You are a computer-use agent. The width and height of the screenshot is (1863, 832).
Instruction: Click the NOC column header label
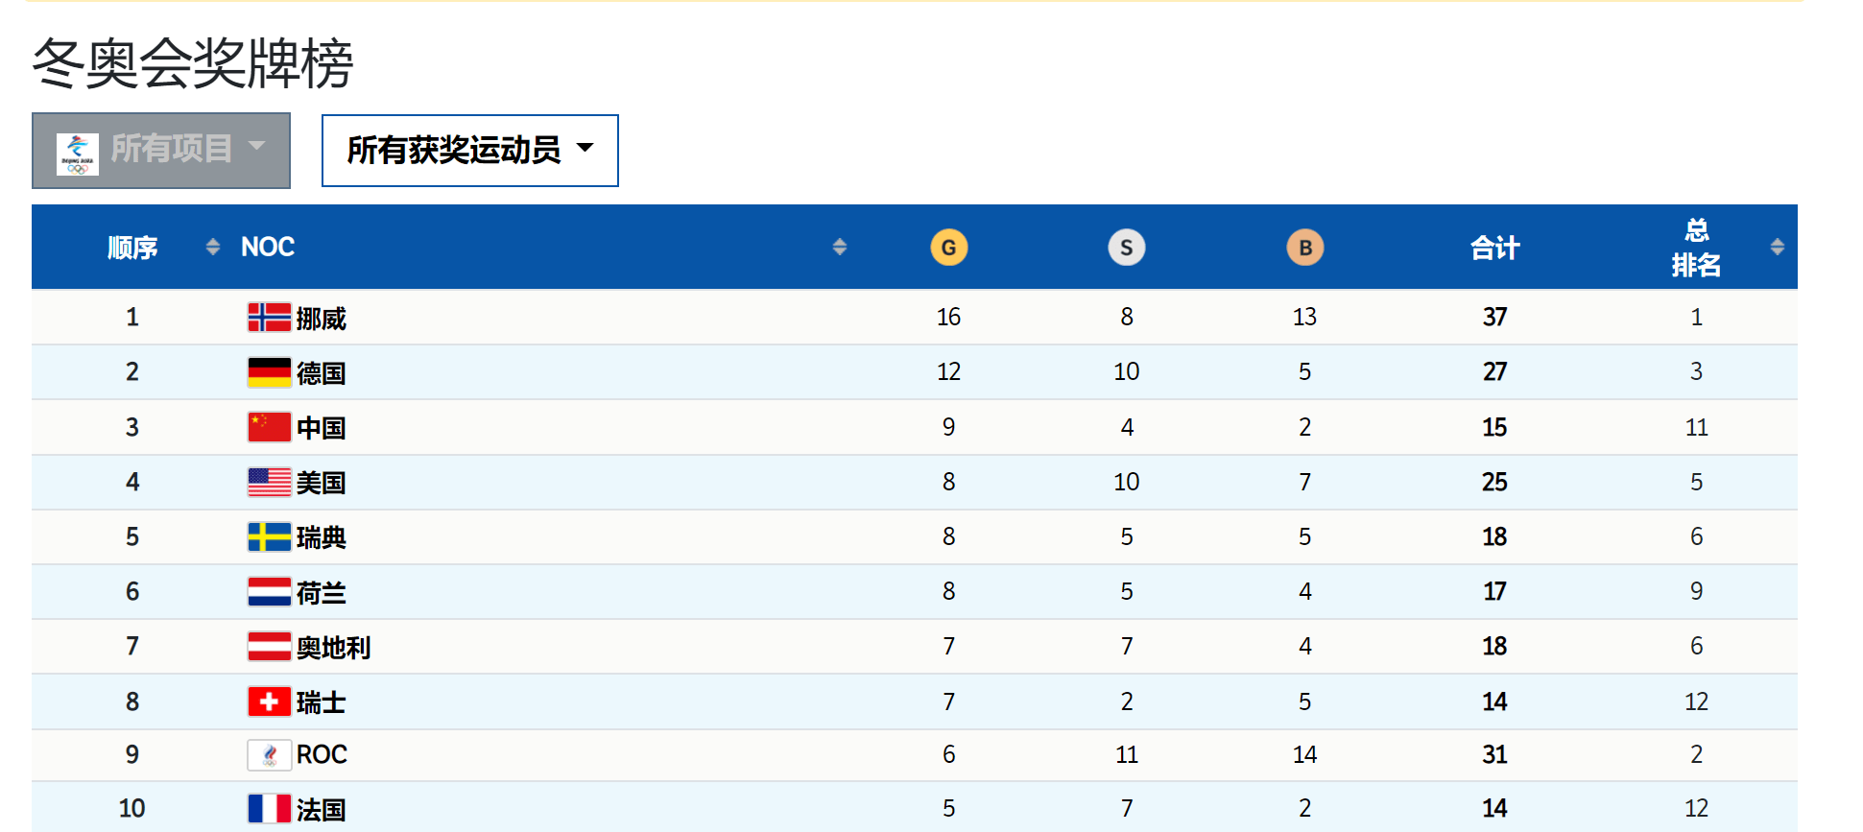(x=268, y=248)
